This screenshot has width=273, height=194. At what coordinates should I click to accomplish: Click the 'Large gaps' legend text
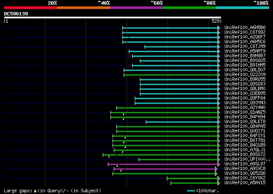pos(18,191)
